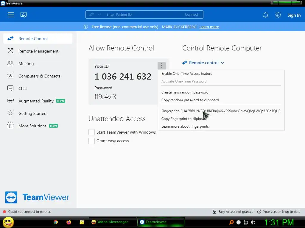Open Remote Management section
The height and width of the screenshot is (228, 305).
[x=38, y=51]
